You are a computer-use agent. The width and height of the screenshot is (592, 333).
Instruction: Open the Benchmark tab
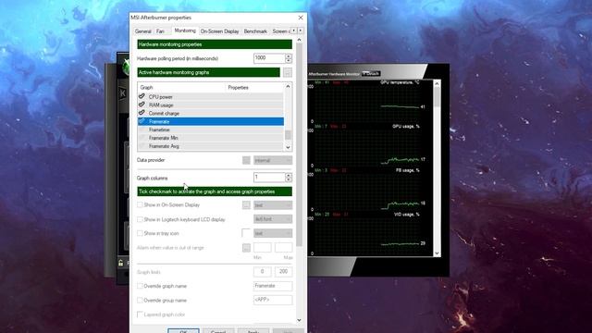click(255, 31)
